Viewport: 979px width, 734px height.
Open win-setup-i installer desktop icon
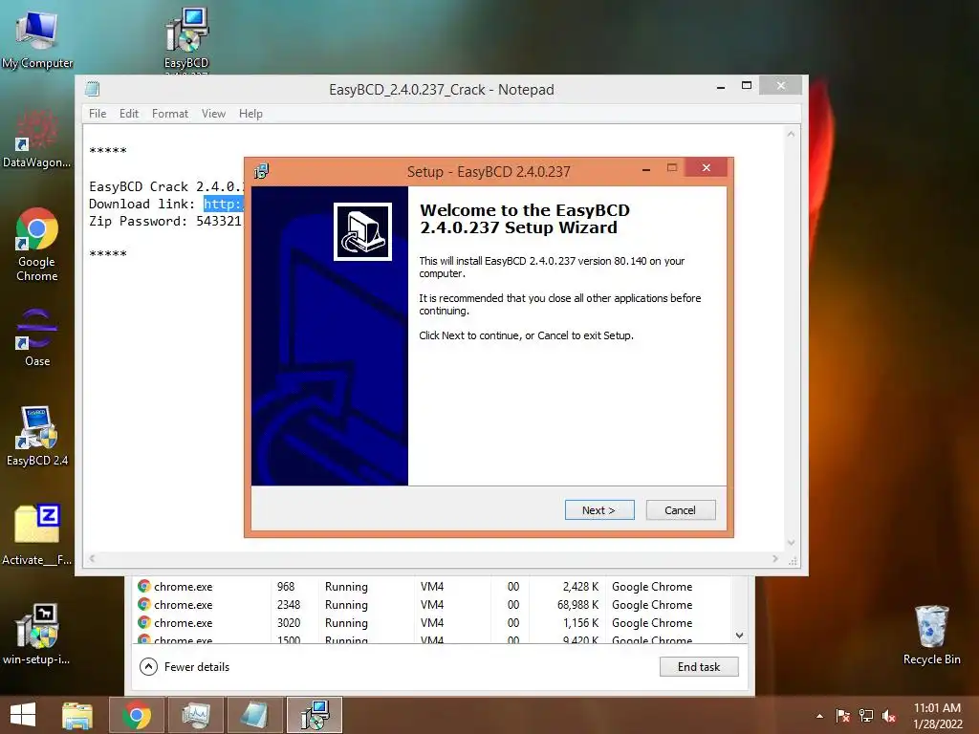(37, 634)
